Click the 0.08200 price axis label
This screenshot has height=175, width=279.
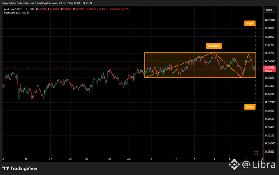270,53
